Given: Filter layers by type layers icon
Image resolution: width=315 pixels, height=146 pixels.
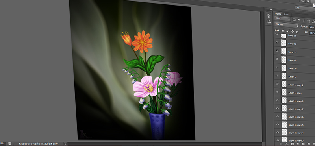Looking at the screenshot, I should click(x=304, y=21).
